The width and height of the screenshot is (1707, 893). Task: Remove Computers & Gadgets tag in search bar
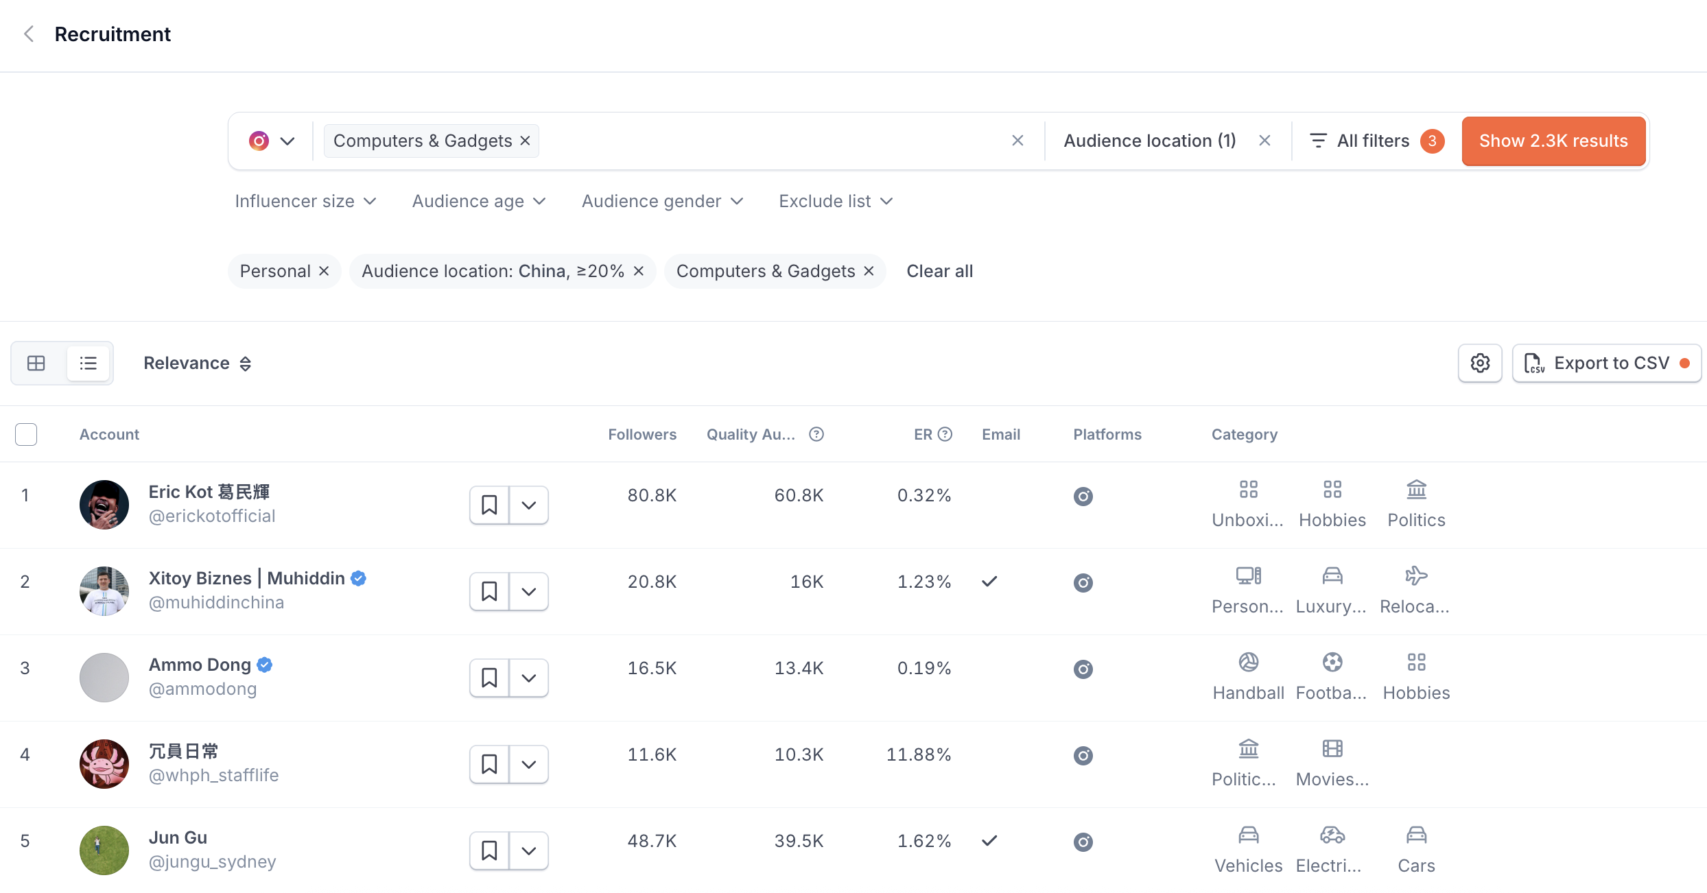click(526, 141)
